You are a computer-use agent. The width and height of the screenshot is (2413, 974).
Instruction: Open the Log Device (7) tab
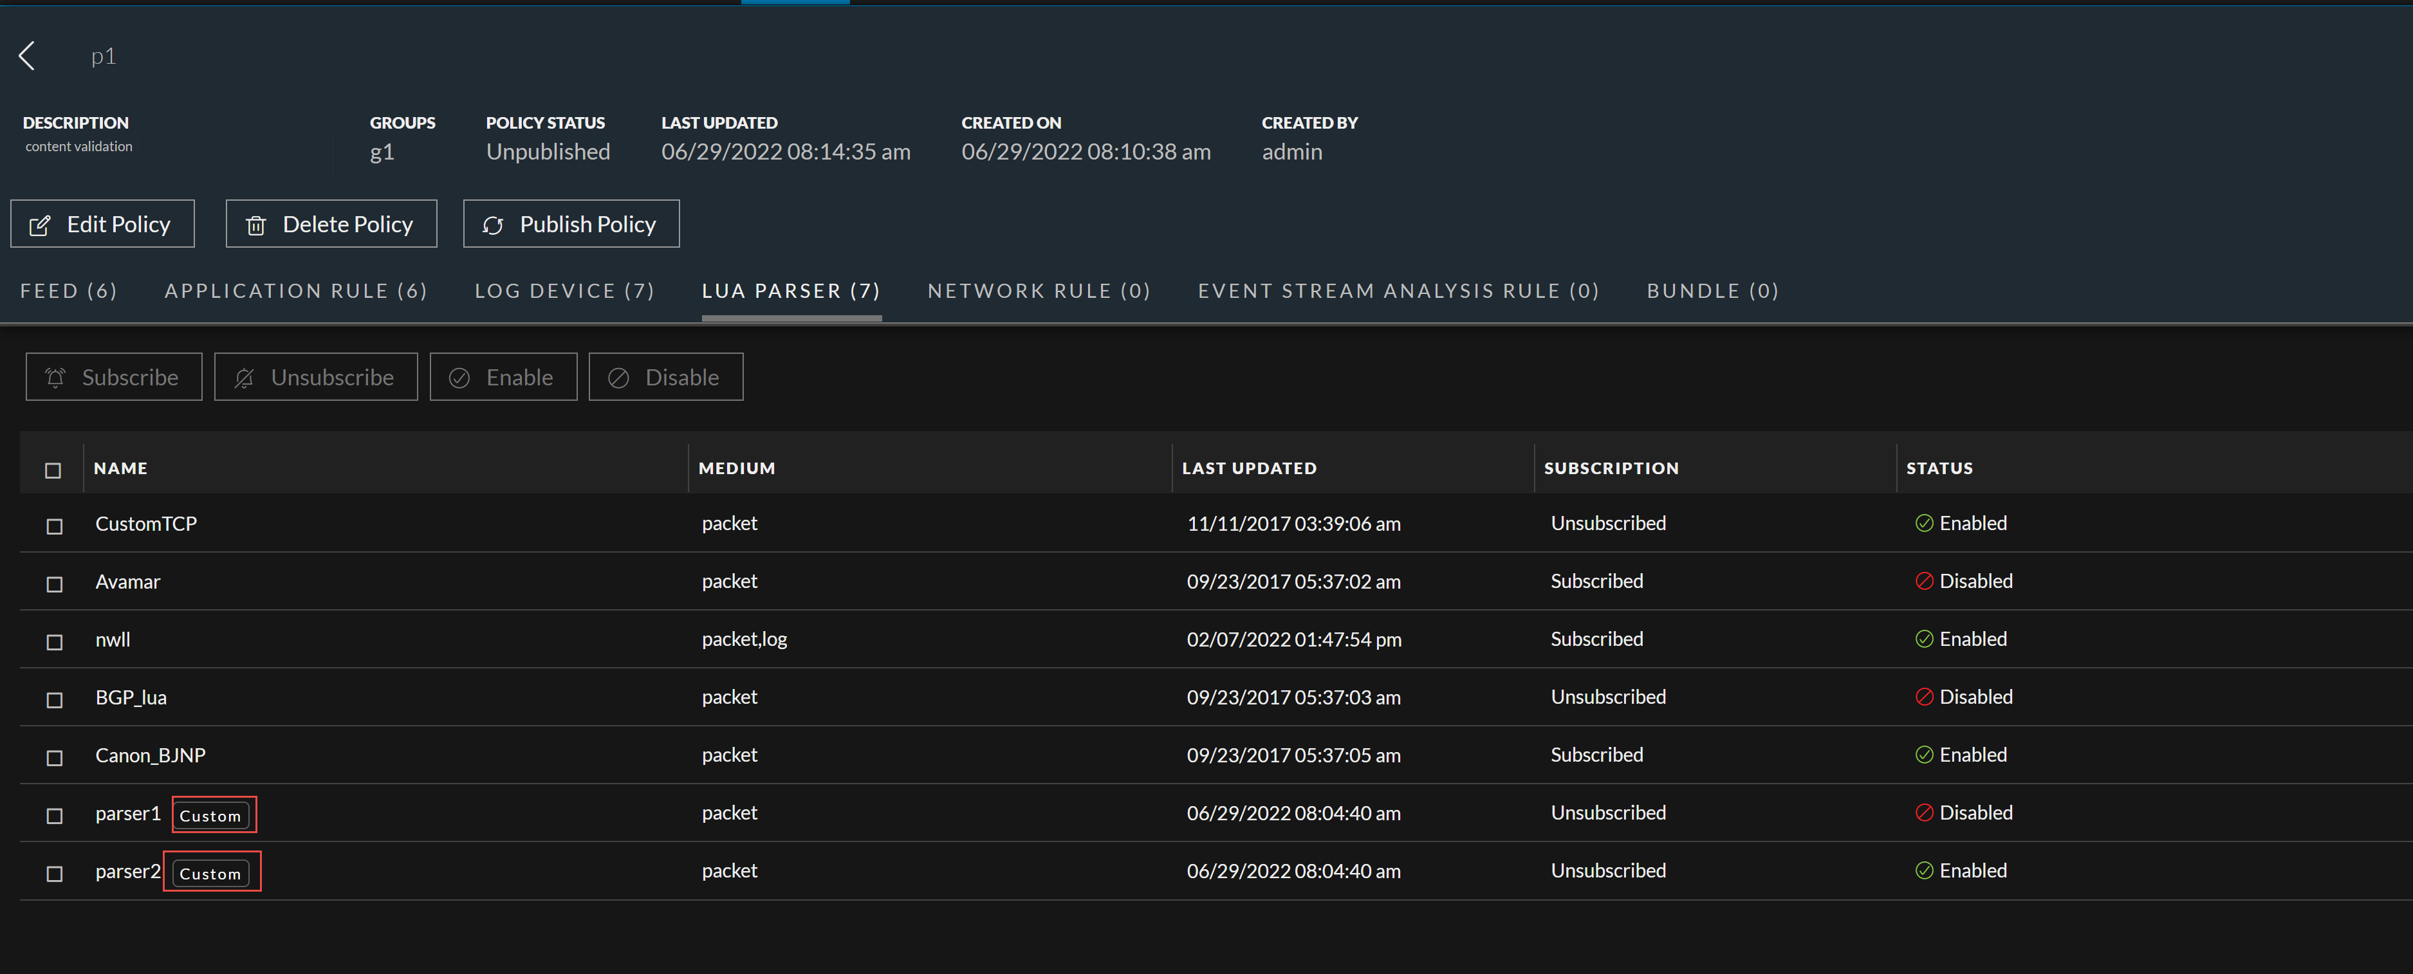point(564,291)
